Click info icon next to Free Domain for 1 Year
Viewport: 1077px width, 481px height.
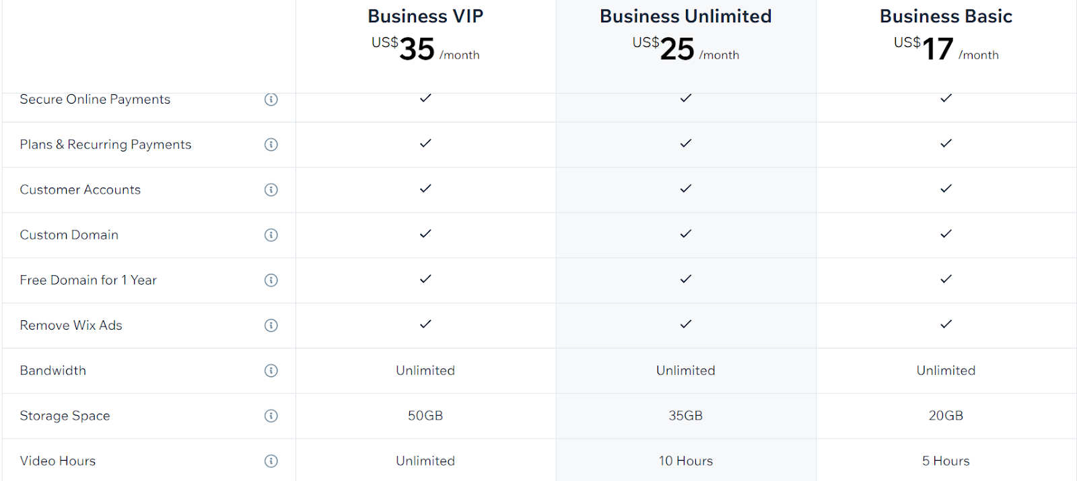click(271, 280)
